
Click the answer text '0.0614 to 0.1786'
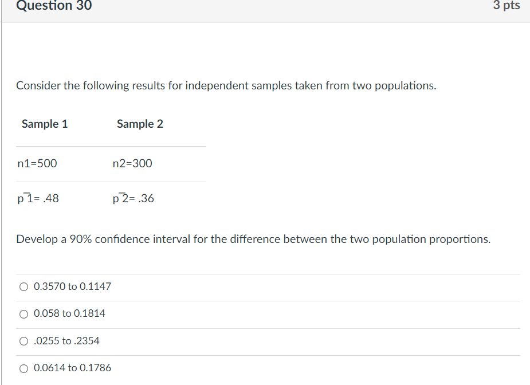point(73,368)
